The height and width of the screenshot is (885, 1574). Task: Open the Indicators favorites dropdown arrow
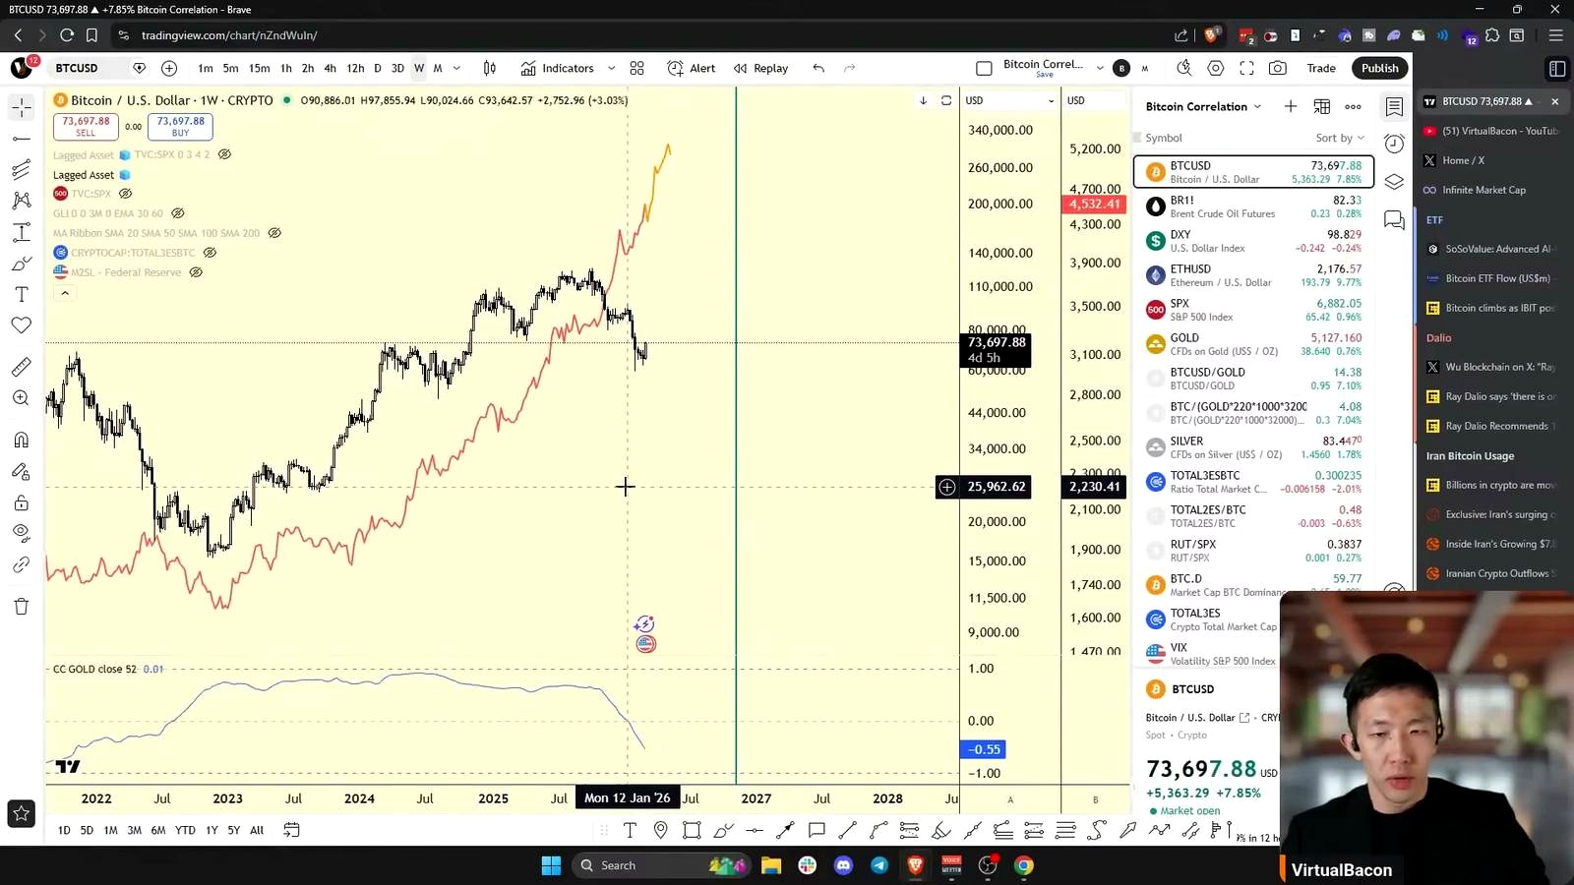pyautogui.click(x=611, y=68)
